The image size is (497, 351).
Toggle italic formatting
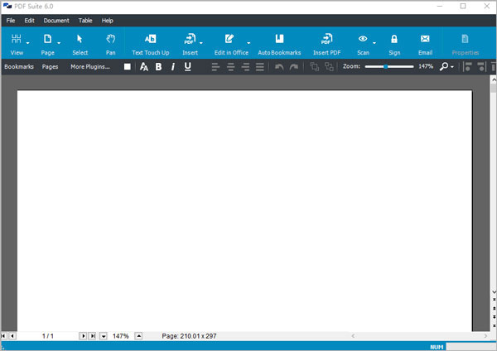173,66
